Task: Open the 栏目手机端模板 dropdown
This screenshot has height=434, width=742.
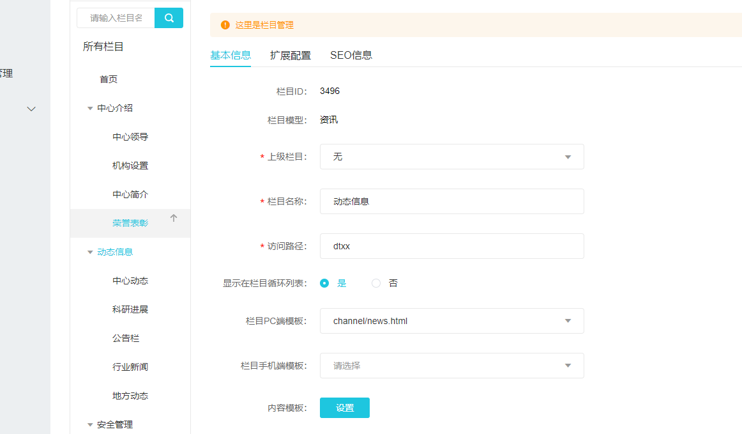Action: (451, 366)
